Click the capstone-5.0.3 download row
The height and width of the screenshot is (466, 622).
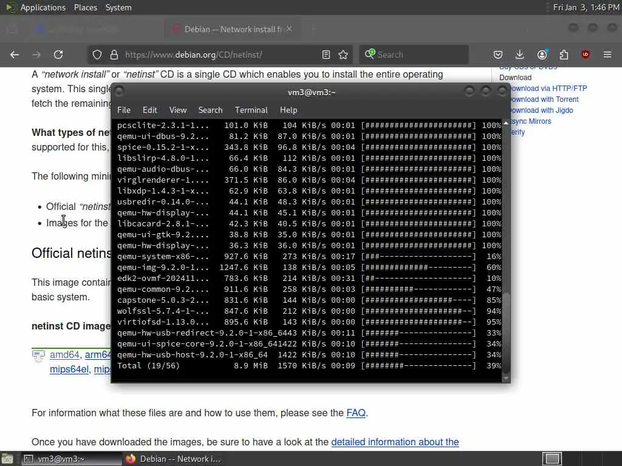point(309,300)
